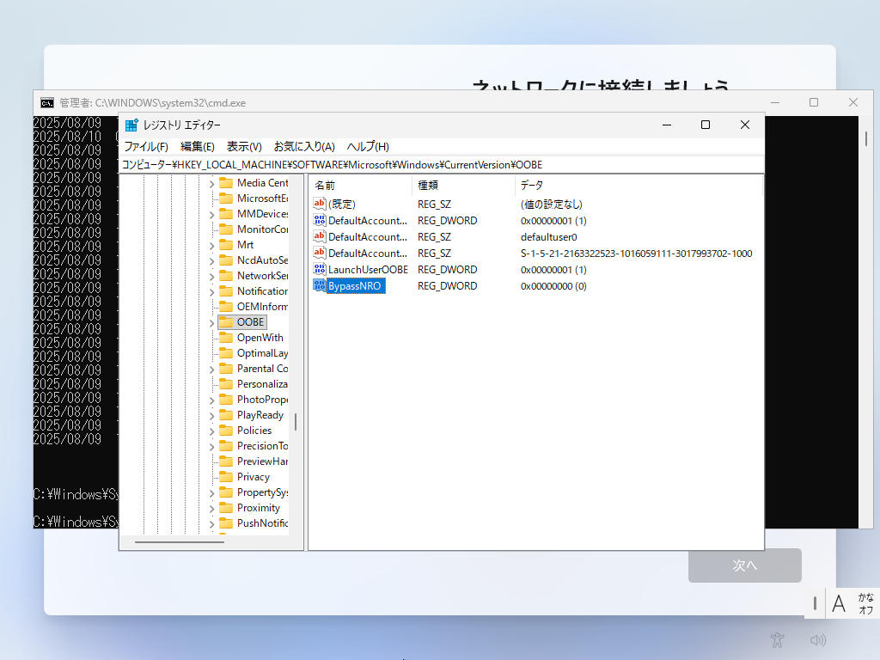The image size is (880, 660).
Task: Click the string value icon for defaultuser0 row
Action: (320, 237)
